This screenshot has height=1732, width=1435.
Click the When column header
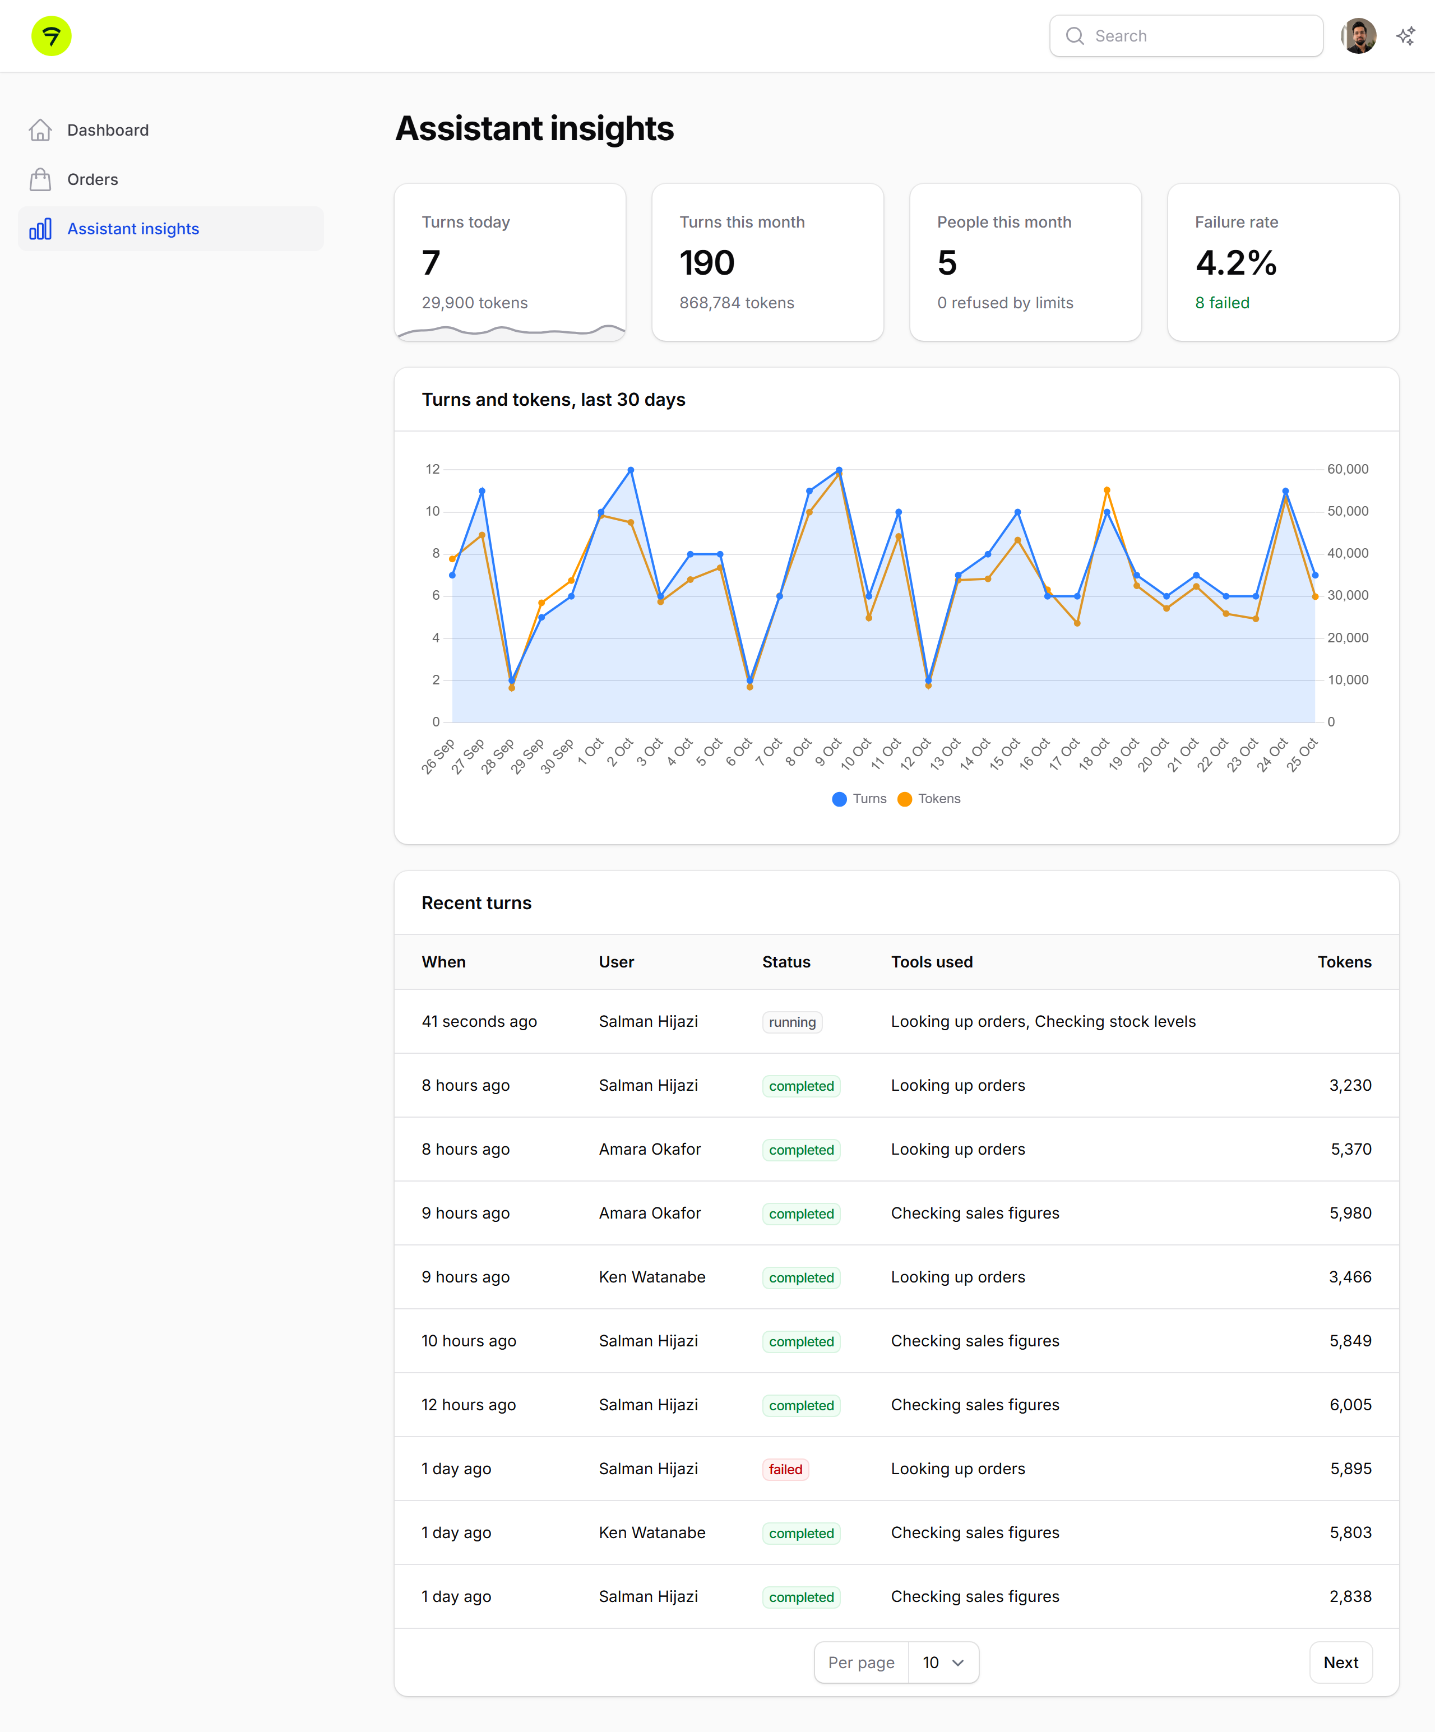[444, 962]
